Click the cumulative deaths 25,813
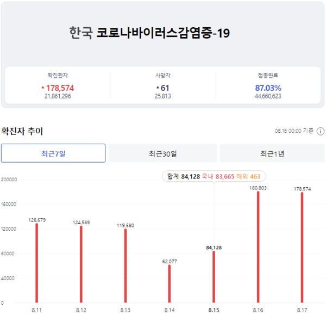This screenshot has width=326, height=315. click(163, 96)
